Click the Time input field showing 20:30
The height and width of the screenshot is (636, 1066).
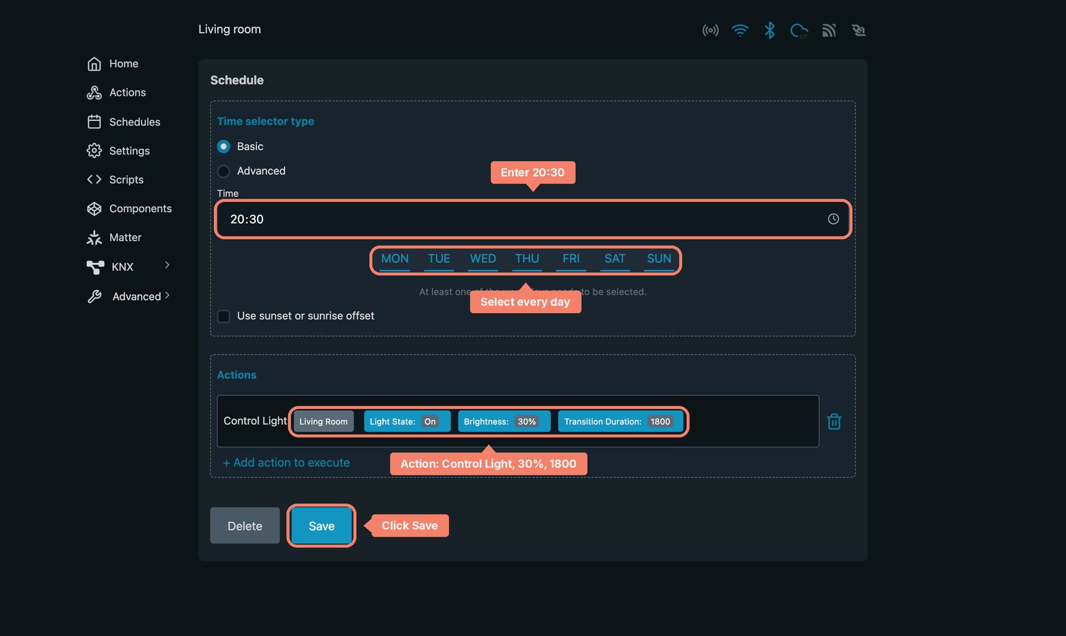coord(533,219)
